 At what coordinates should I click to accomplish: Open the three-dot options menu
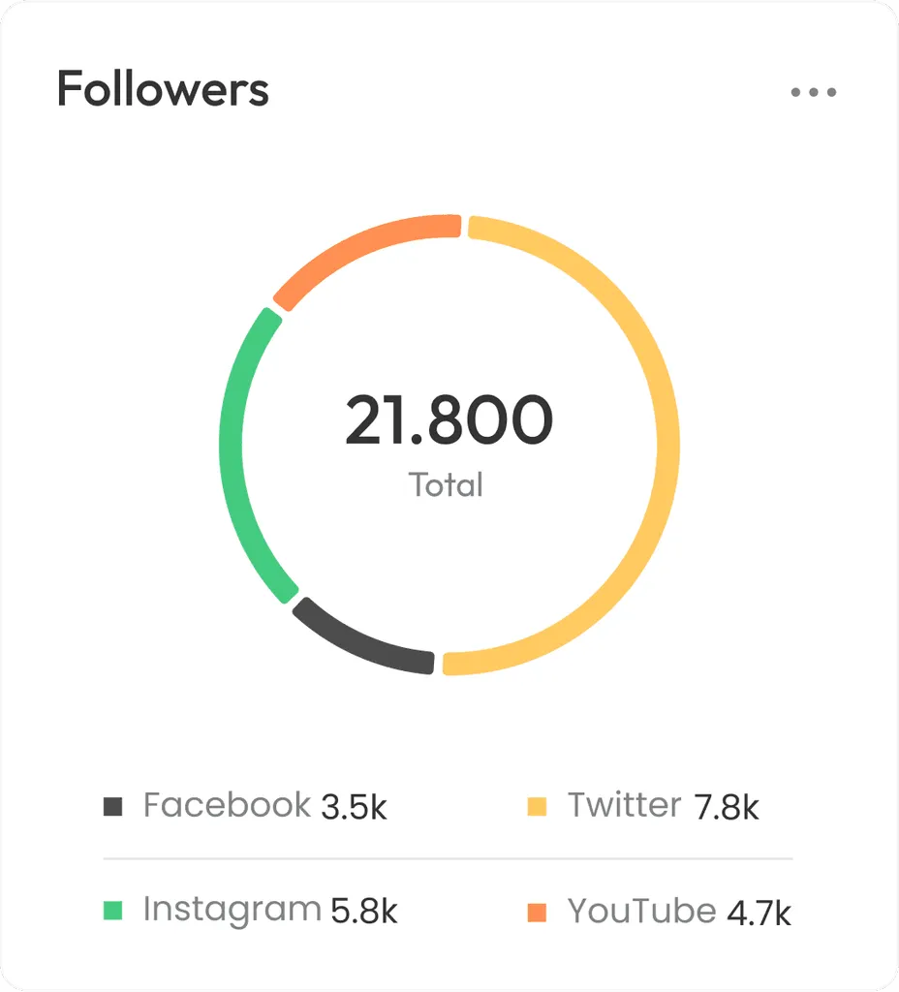813,93
